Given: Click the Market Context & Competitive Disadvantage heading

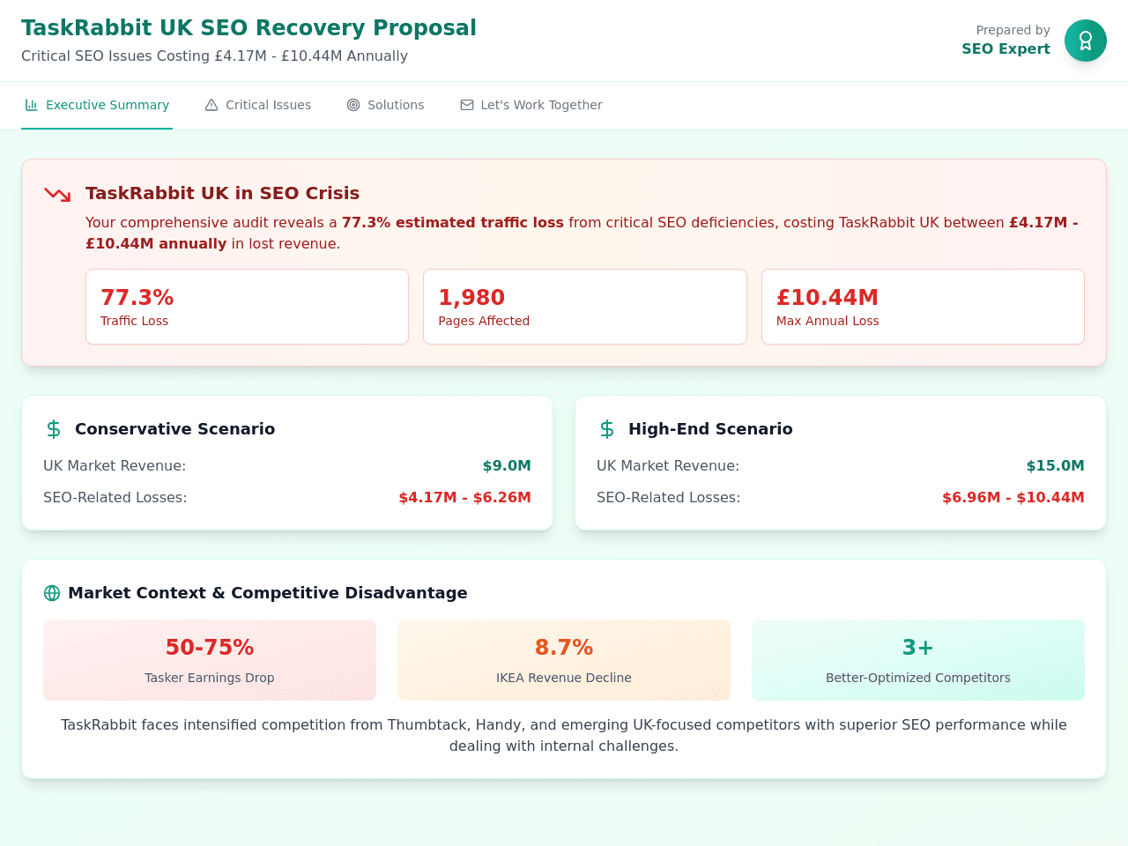Looking at the screenshot, I should (x=268, y=593).
